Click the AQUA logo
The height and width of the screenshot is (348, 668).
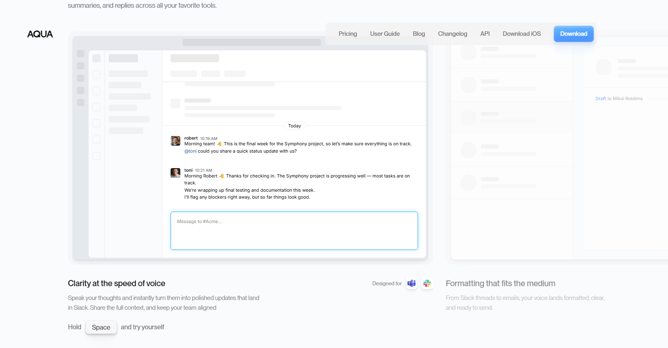[x=40, y=34]
